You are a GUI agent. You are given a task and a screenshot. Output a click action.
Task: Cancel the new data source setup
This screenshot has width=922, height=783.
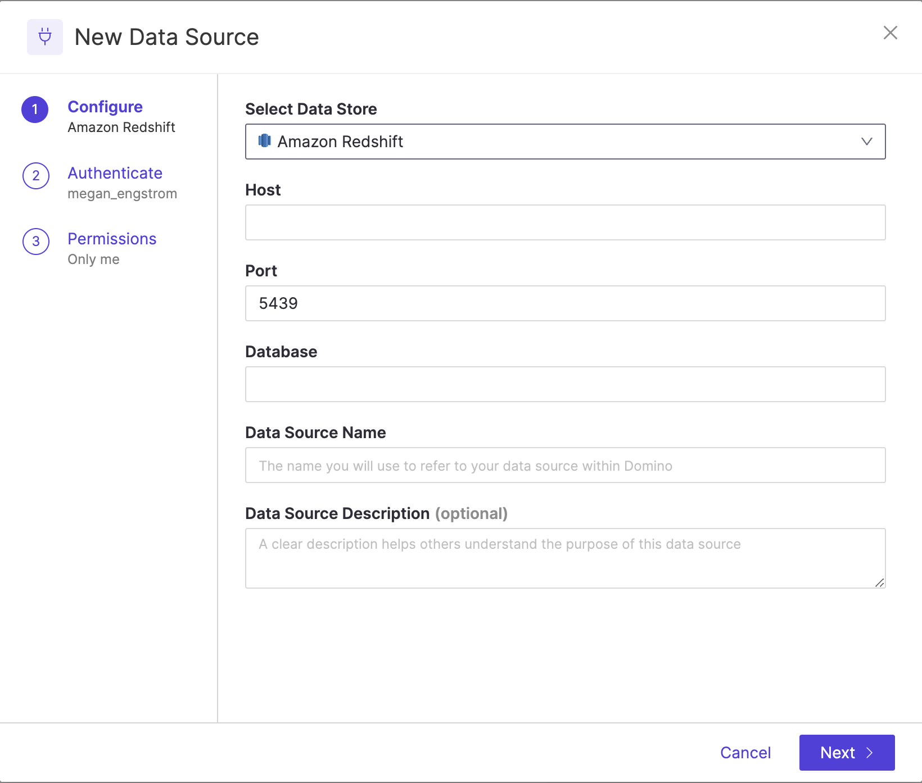tap(745, 753)
